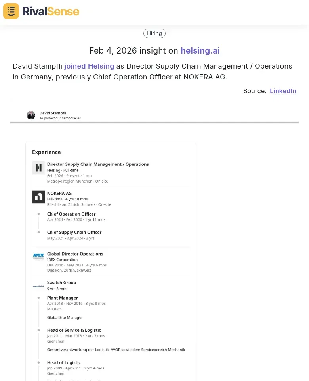
Task: Click the Swatch Group logo
Action: pyautogui.click(x=38, y=285)
